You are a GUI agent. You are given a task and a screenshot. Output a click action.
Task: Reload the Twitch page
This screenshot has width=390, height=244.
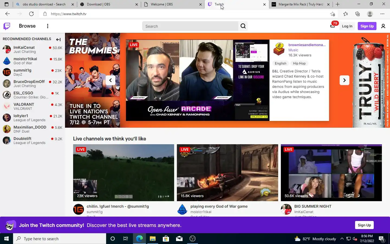(x=31, y=14)
